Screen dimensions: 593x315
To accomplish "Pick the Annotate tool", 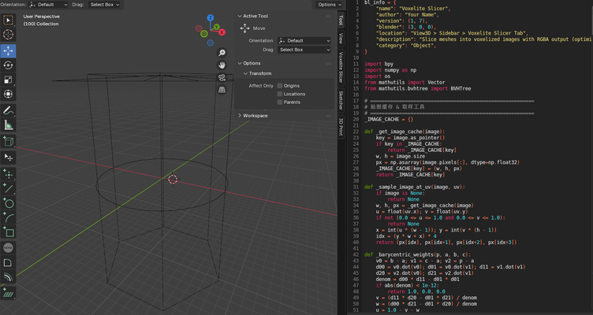I will click(8, 111).
